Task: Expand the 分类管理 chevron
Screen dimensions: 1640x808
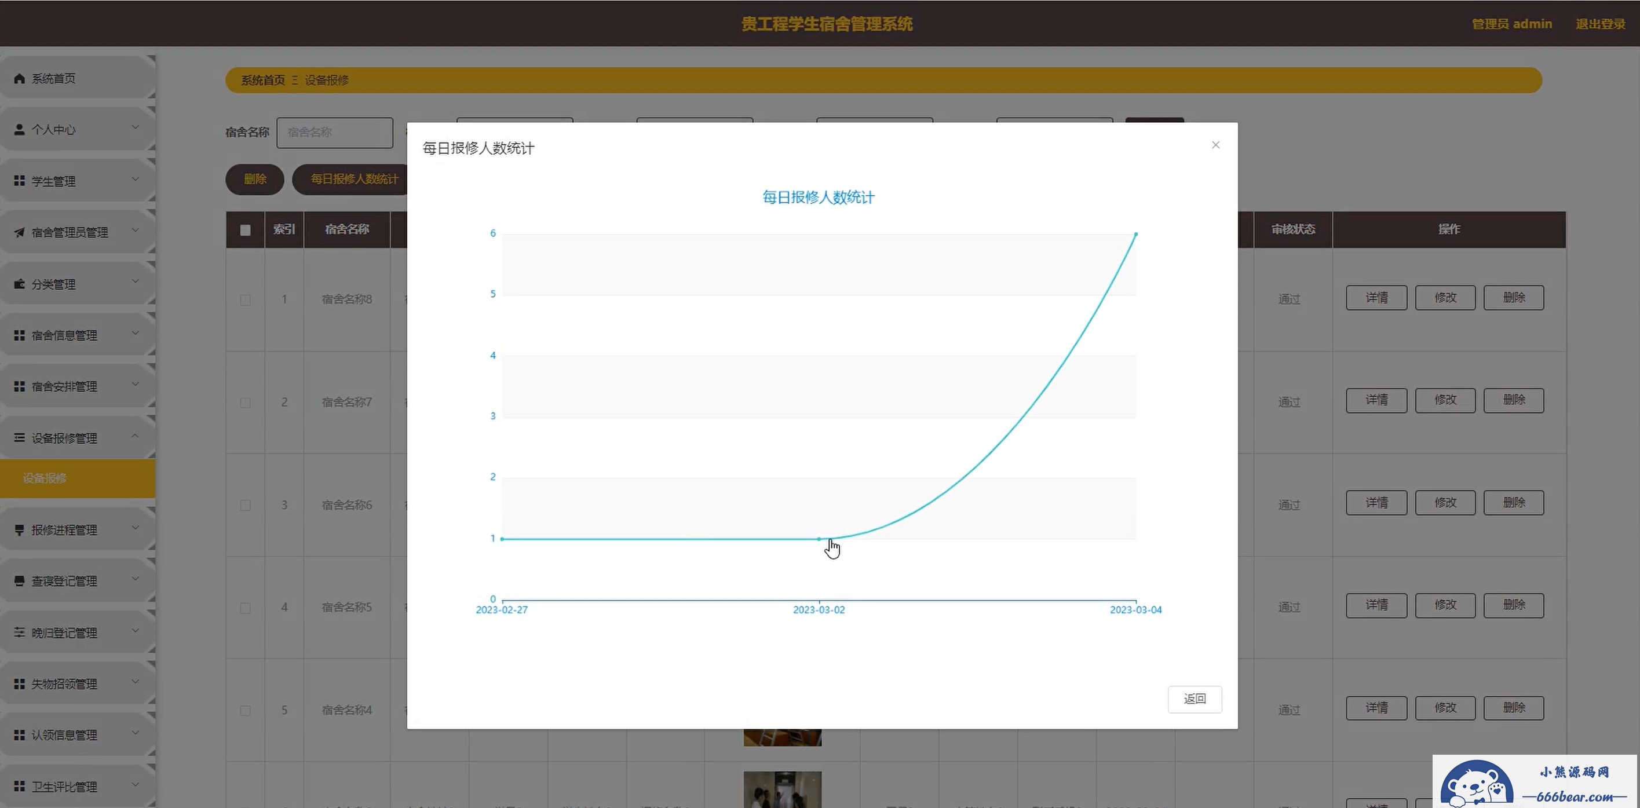Action: (x=135, y=281)
